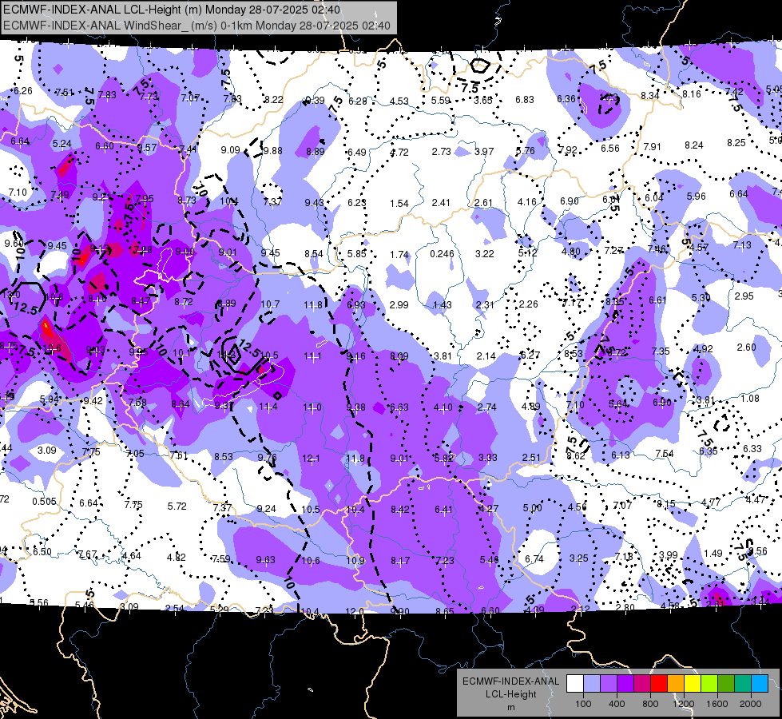Click the grid value 9.88
Image resolution: width=782 pixels, height=719 pixels.
pos(273,151)
